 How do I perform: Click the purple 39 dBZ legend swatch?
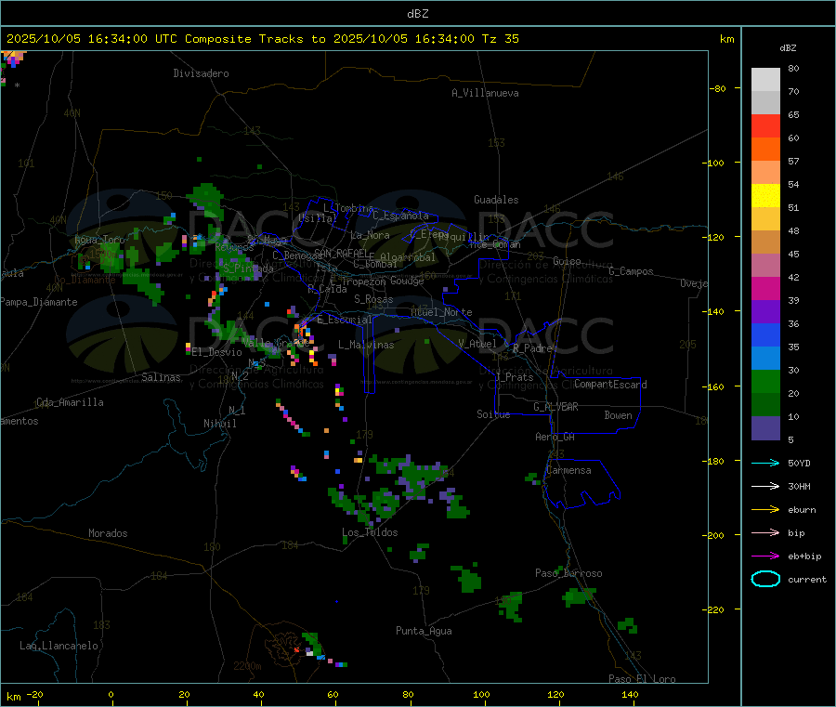[x=765, y=312]
